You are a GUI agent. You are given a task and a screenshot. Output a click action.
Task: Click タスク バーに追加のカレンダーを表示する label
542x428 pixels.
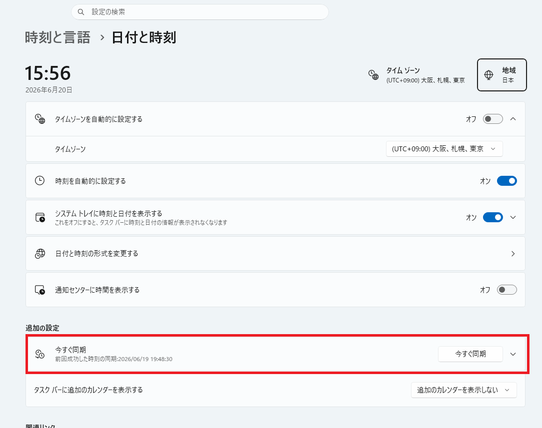(88, 390)
